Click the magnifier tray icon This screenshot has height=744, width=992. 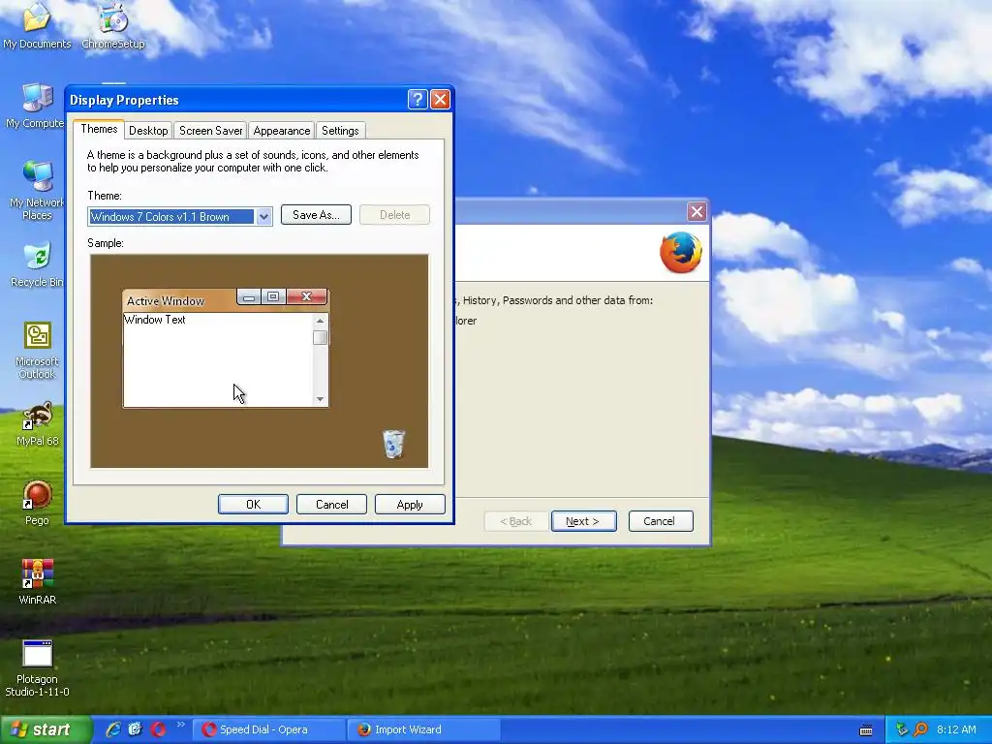(920, 729)
